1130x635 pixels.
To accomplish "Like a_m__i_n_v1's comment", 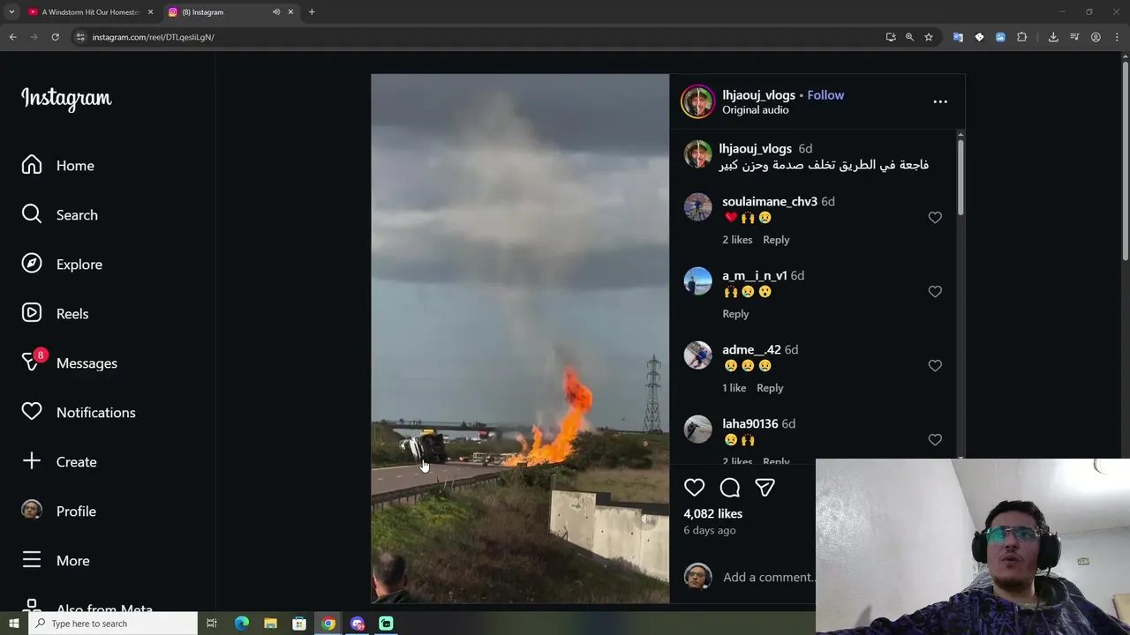I will coord(935,292).
